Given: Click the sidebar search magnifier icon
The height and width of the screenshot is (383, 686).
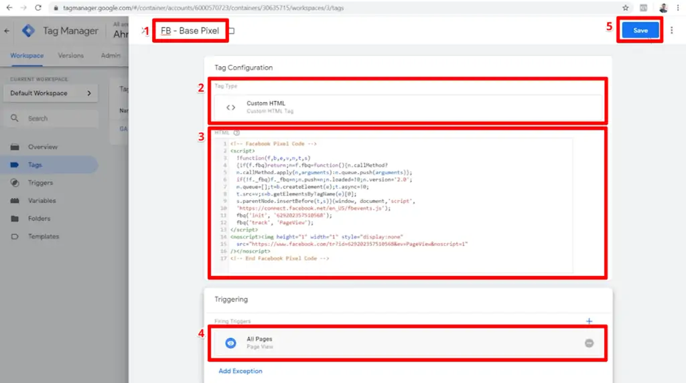Looking at the screenshot, I should pos(15,118).
